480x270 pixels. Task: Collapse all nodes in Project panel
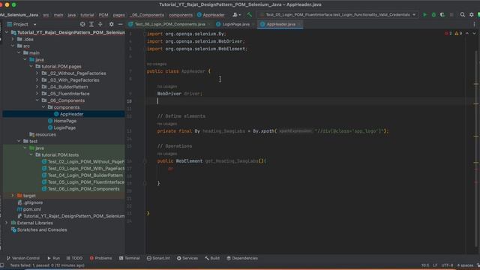click(100, 24)
